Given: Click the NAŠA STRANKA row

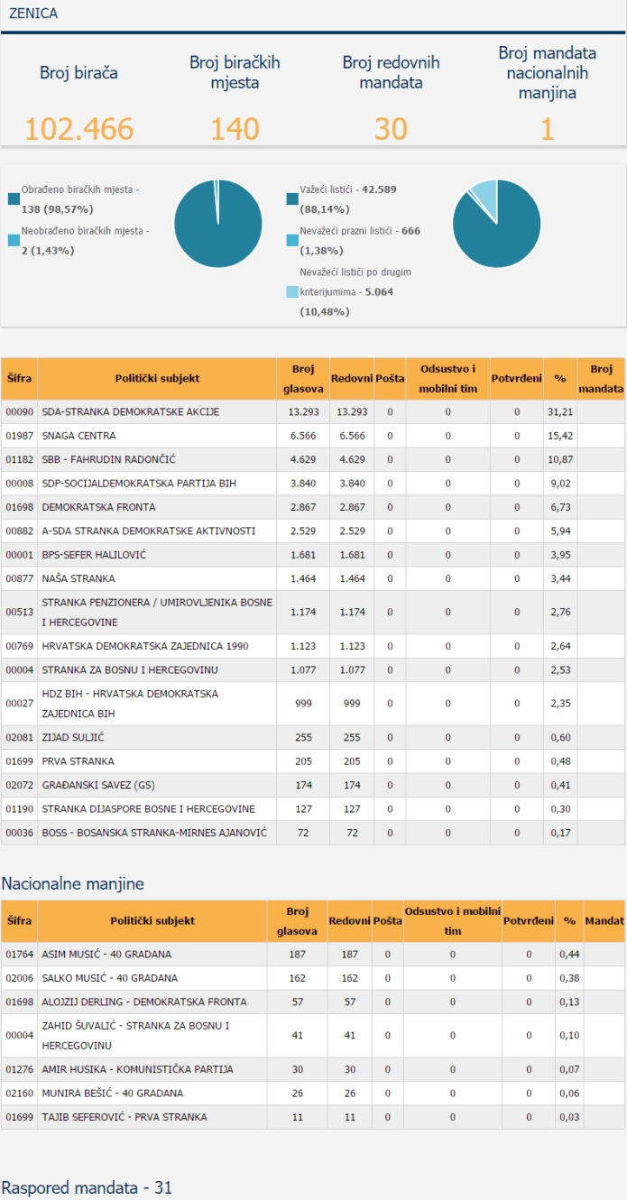Looking at the screenshot, I should click(313, 578).
